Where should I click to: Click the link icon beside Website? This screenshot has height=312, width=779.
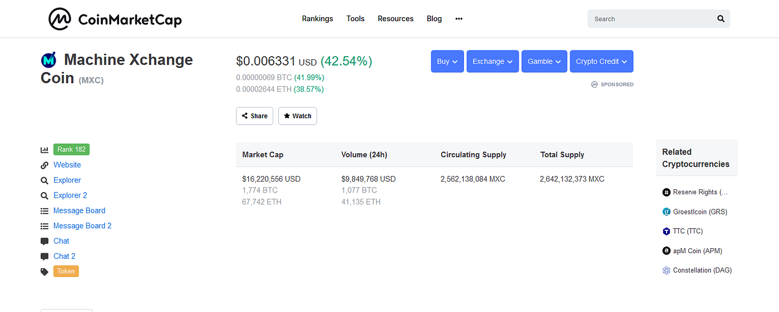pyautogui.click(x=45, y=165)
